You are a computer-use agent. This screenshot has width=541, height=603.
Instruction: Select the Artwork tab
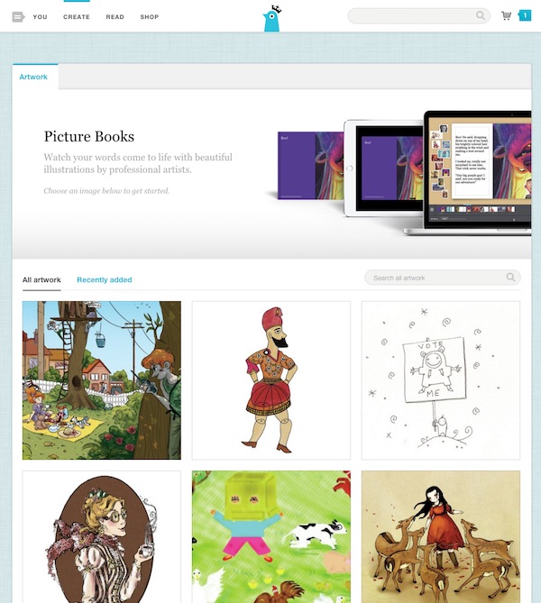coord(35,77)
